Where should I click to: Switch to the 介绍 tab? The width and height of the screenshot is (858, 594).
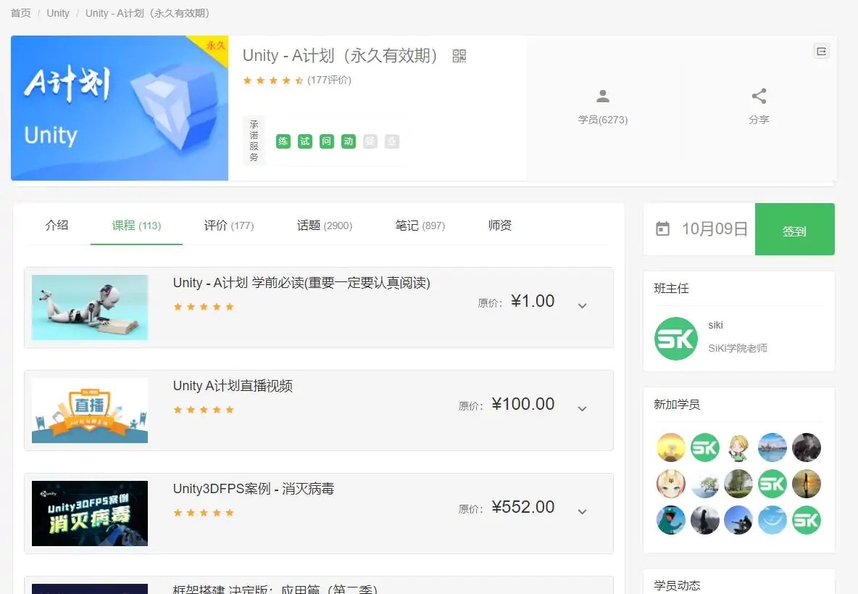point(57,225)
